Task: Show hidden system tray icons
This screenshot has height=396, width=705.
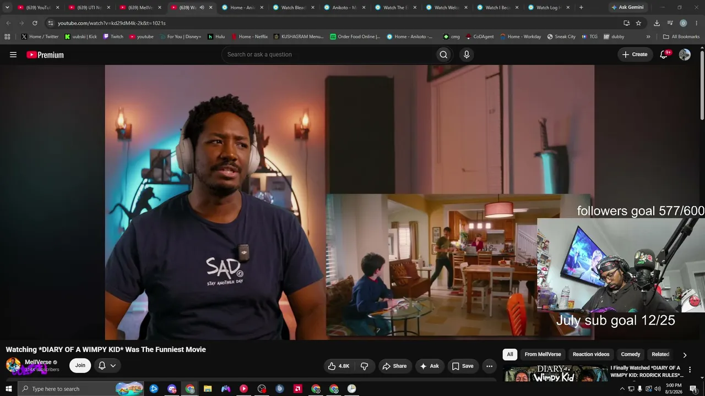Action: click(622, 389)
